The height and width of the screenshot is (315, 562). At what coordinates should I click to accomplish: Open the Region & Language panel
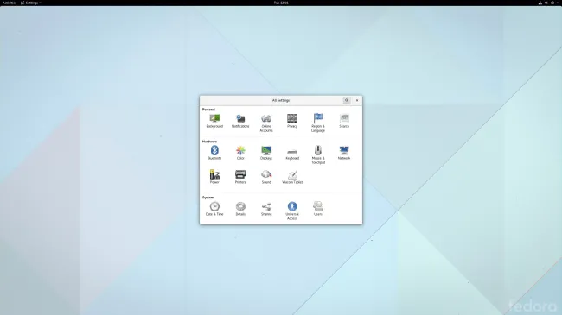pos(318,123)
